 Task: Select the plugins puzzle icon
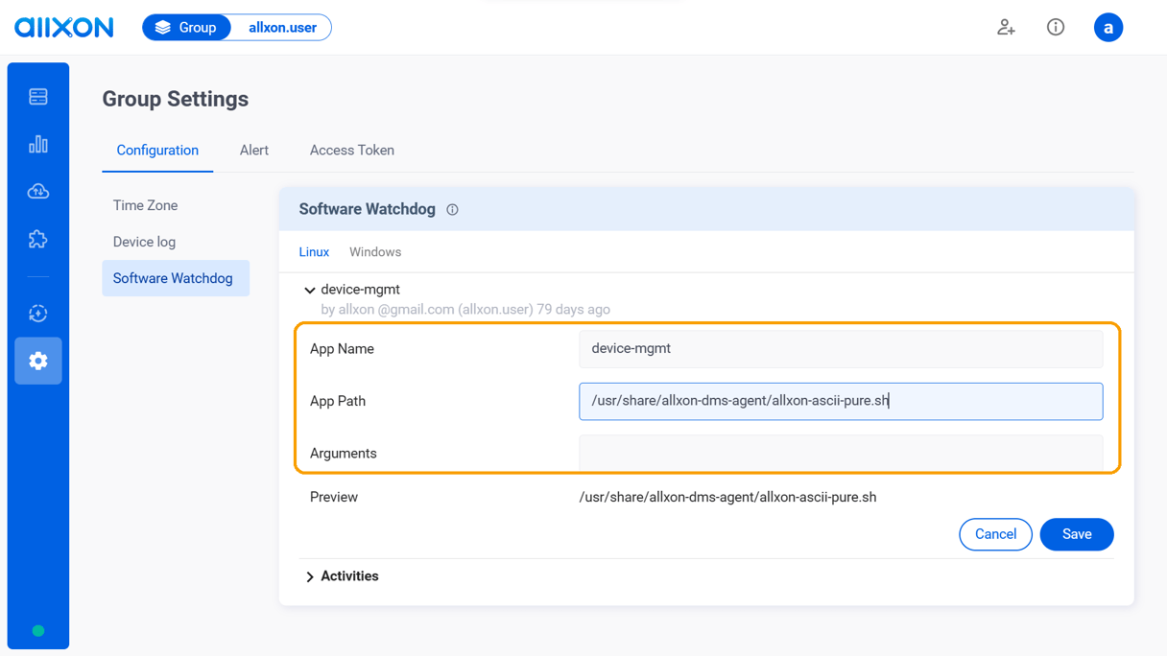point(37,239)
